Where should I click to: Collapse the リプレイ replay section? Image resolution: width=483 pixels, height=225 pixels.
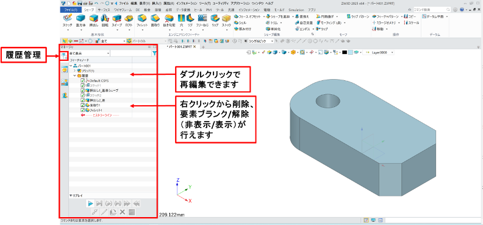pos(71,195)
